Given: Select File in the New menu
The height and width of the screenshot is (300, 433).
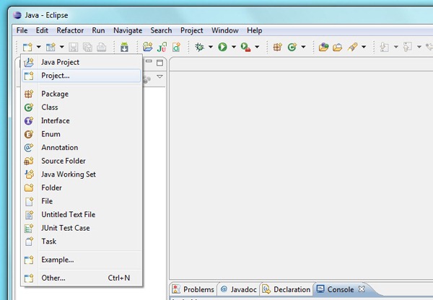Looking at the screenshot, I should click(82, 201).
